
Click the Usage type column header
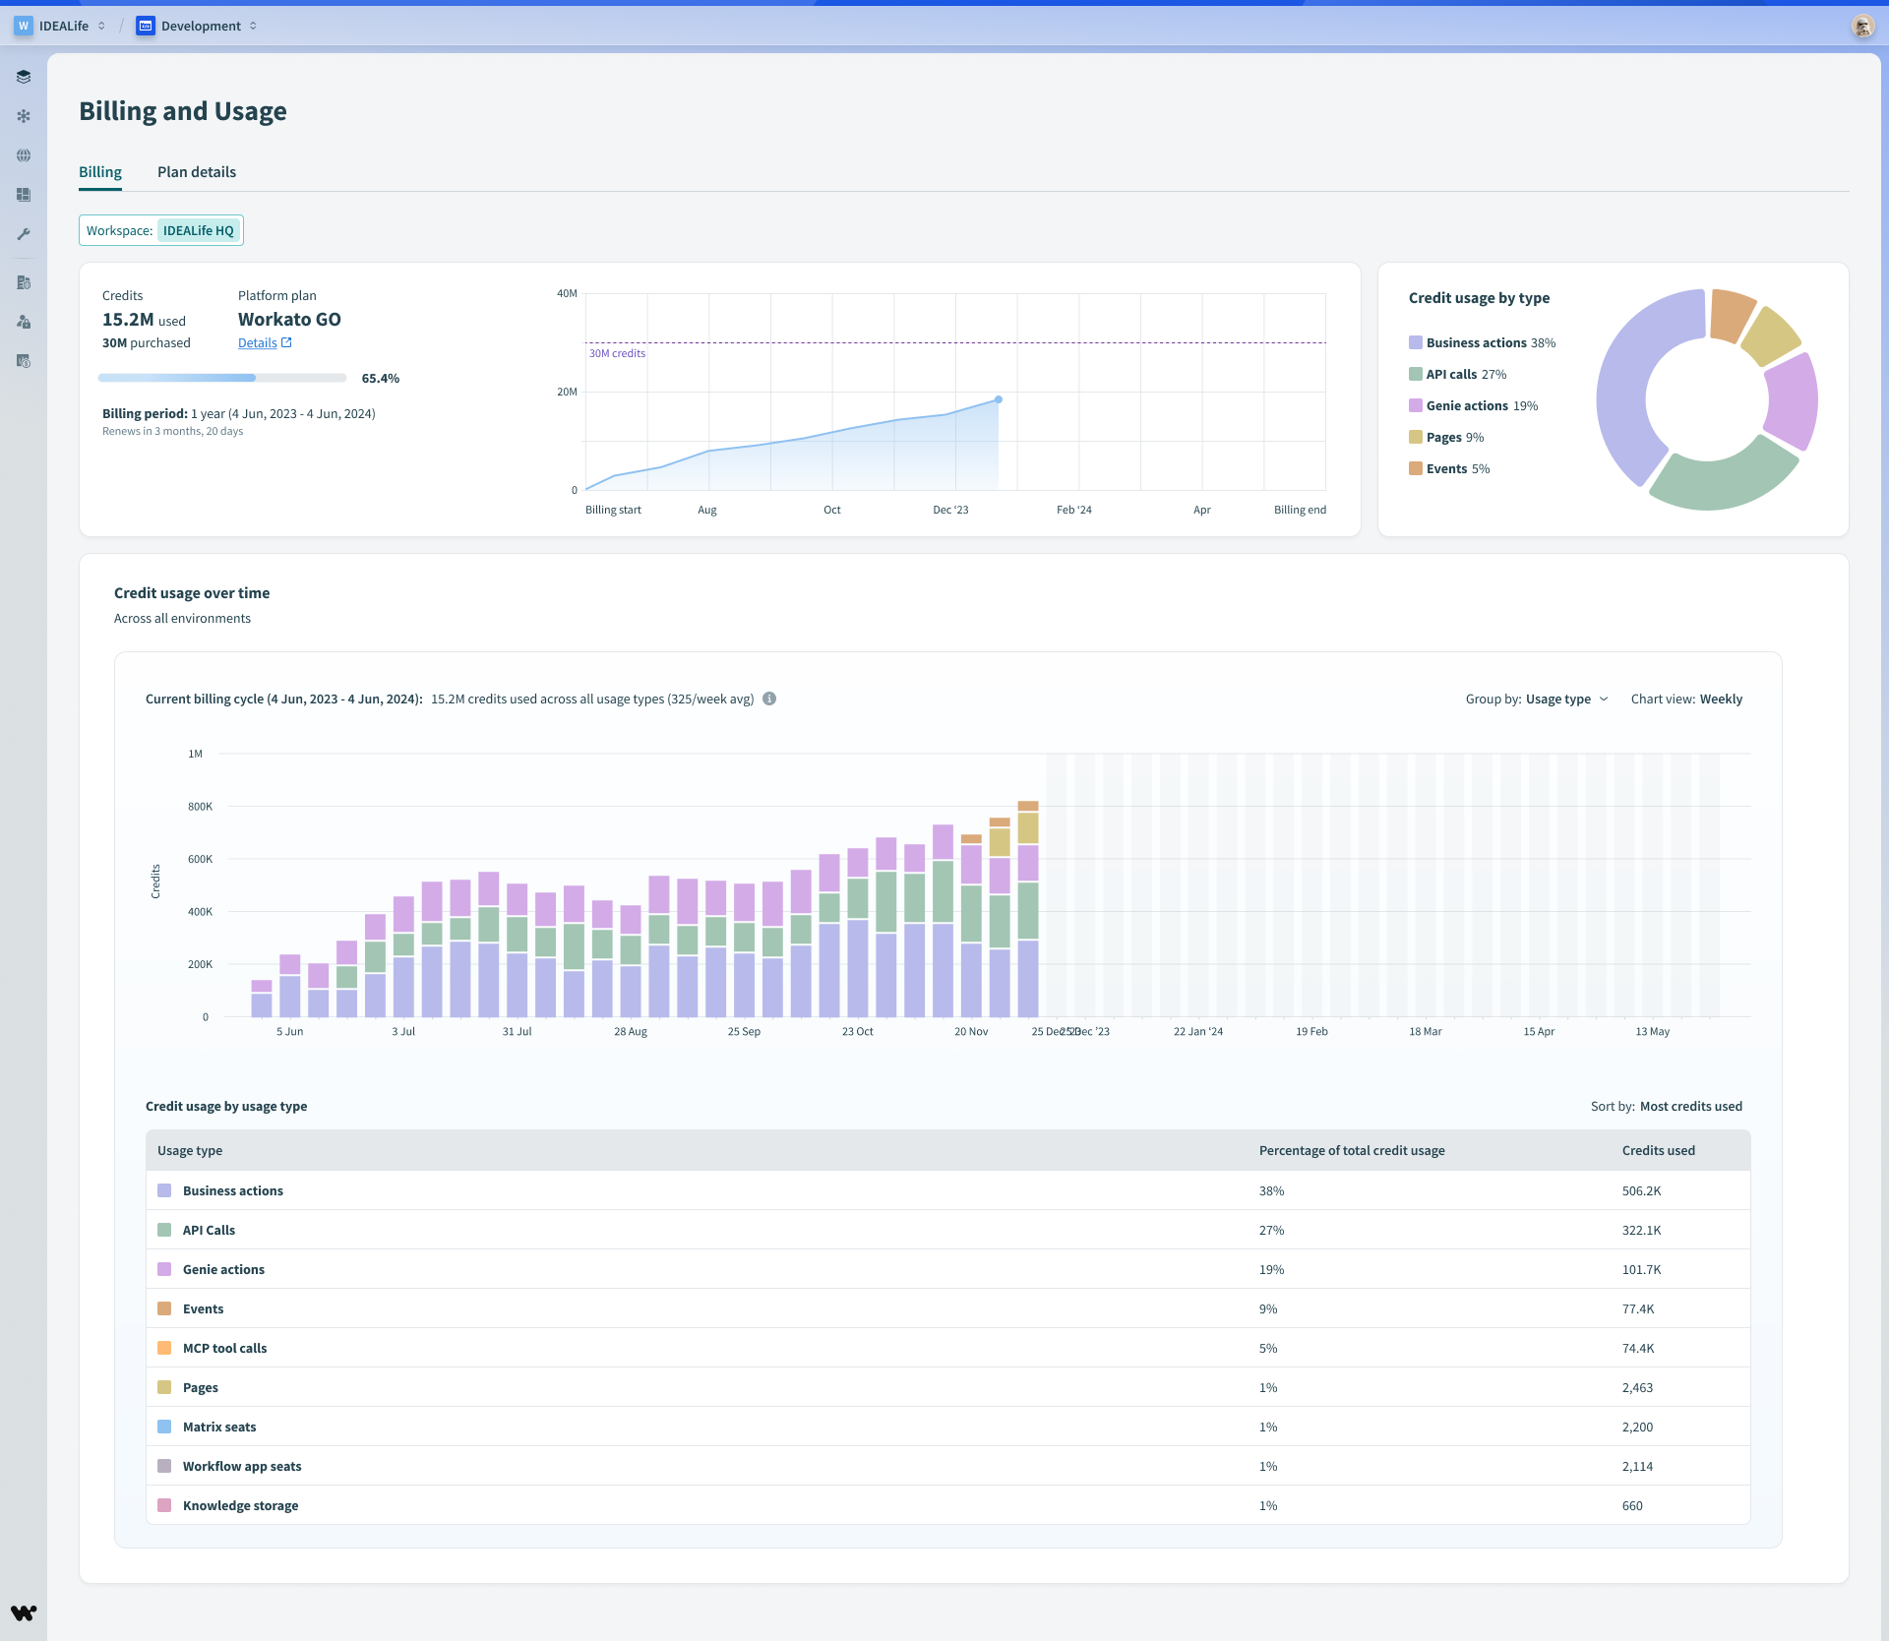(190, 1150)
